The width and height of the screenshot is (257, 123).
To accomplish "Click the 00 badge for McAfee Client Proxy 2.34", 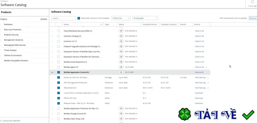I will pyautogui.click(x=121, y=119).
